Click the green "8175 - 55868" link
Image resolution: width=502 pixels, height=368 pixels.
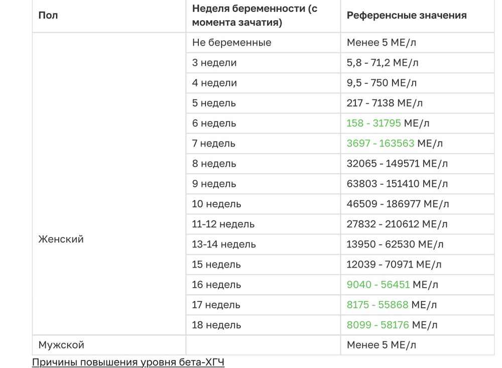click(x=378, y=305)
